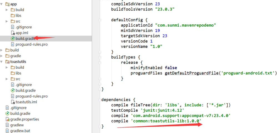The image size is (277, 133).
Task: Click the app module folder icon
Action: tap(7, 4)
